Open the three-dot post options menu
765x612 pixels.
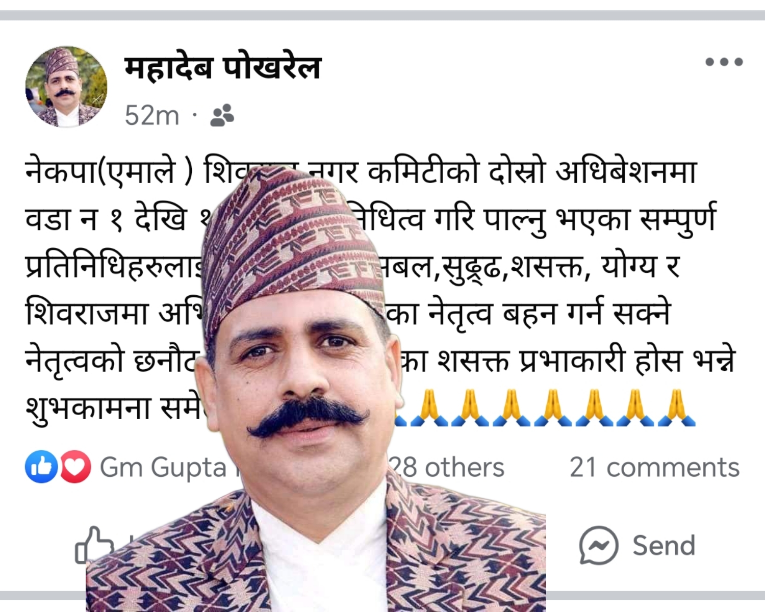pos(724,62)
